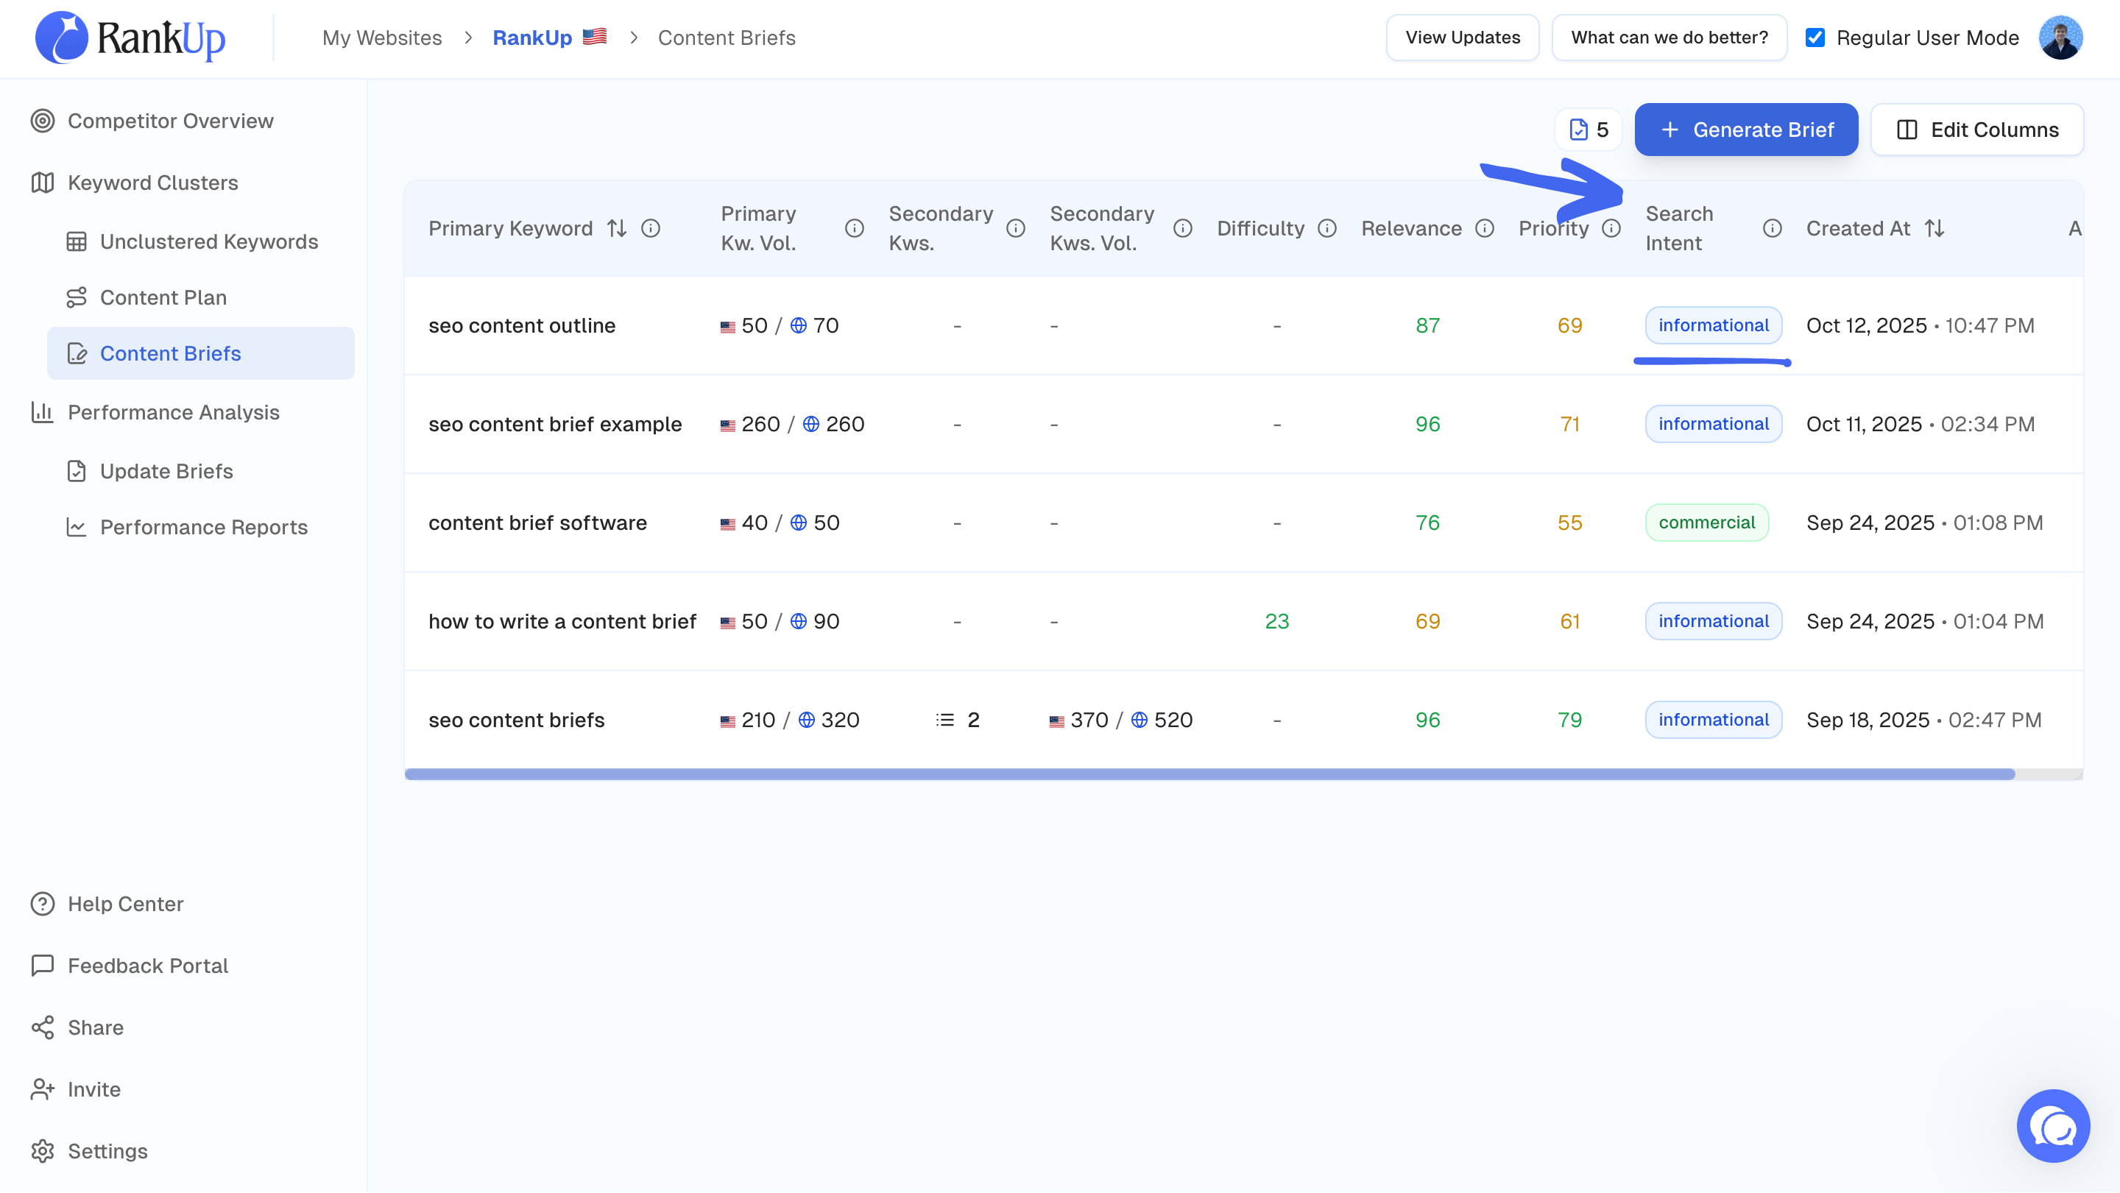Screen dimensions: 2120x1193
Task: Click the RankUp logo icon
Action: (x=61, y=37)
